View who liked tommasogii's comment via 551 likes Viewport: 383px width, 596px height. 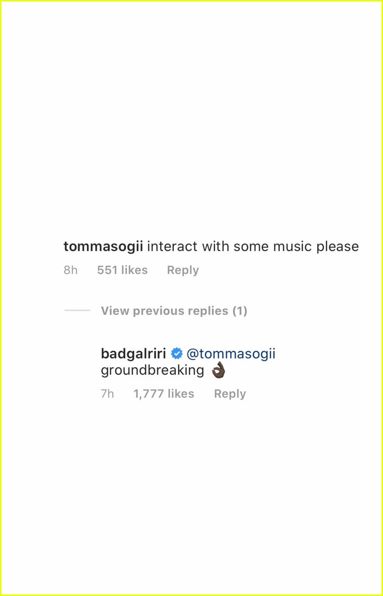(x=122, y=270)
